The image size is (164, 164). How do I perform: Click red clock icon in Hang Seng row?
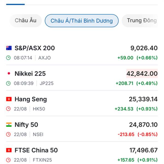click(8, 109)
